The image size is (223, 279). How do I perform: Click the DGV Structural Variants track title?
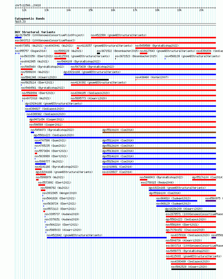[x=35, y=32]
